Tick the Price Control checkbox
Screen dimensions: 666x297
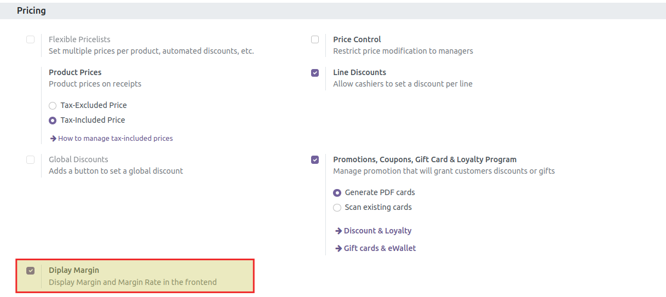(315, 39)
